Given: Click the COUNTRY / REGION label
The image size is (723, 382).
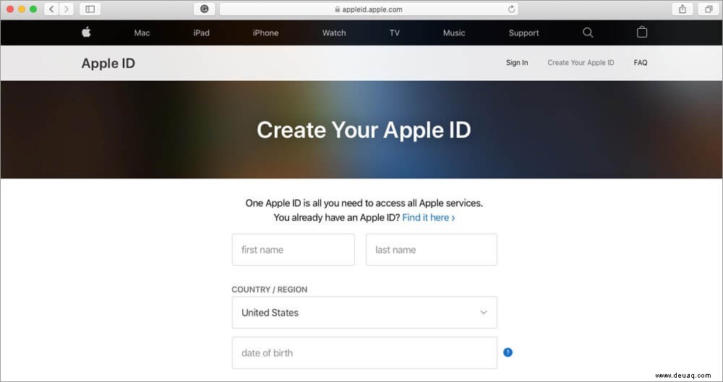Looking at the screenshot, I should coord(269,290).
